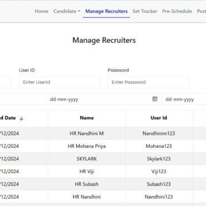Viewport: 206px width, 206px height.
Task: Click the Mohana123 user id cell
Action: click(x=159, y=146)
